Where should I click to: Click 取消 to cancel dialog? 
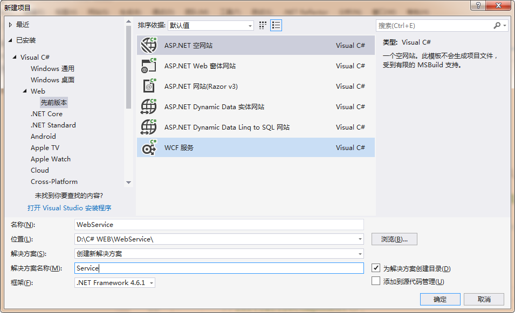[484, 299]
